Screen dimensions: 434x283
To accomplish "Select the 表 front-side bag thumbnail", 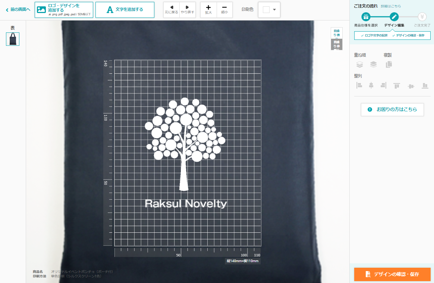I will pyautogui.click(x=13, y=39).
